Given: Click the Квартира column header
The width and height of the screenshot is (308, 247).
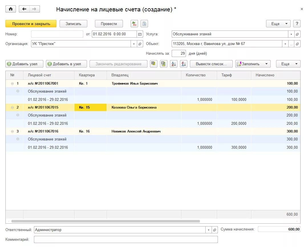Looking at the screenshot, I should (x=91, y=75).
